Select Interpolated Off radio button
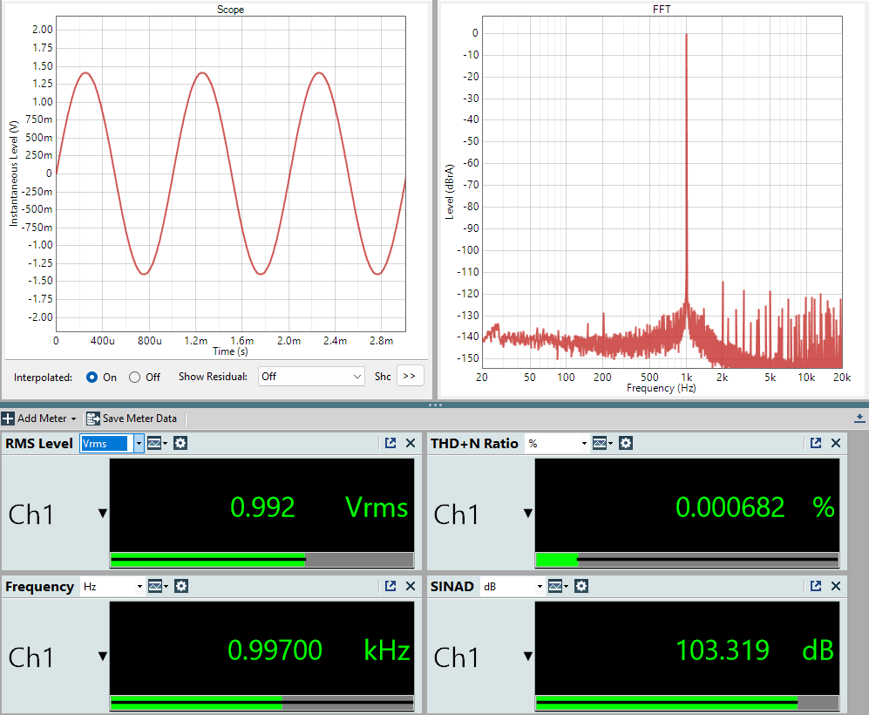 tap(134, 378)
